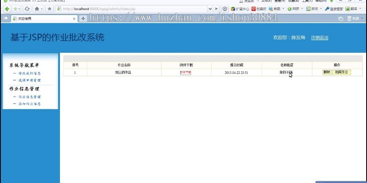Screen dimensions: 367x183
Task: Download attachment via red 附件下载 link
Action: tap(186, 72)
